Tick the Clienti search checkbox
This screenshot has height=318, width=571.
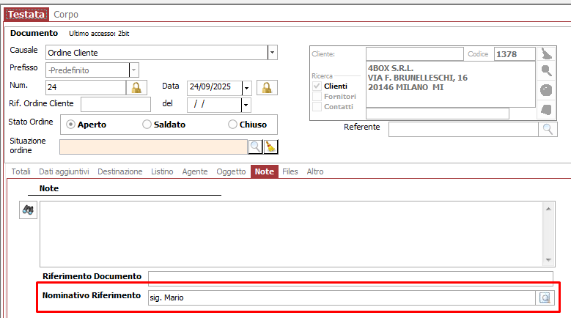click(317, 86)
